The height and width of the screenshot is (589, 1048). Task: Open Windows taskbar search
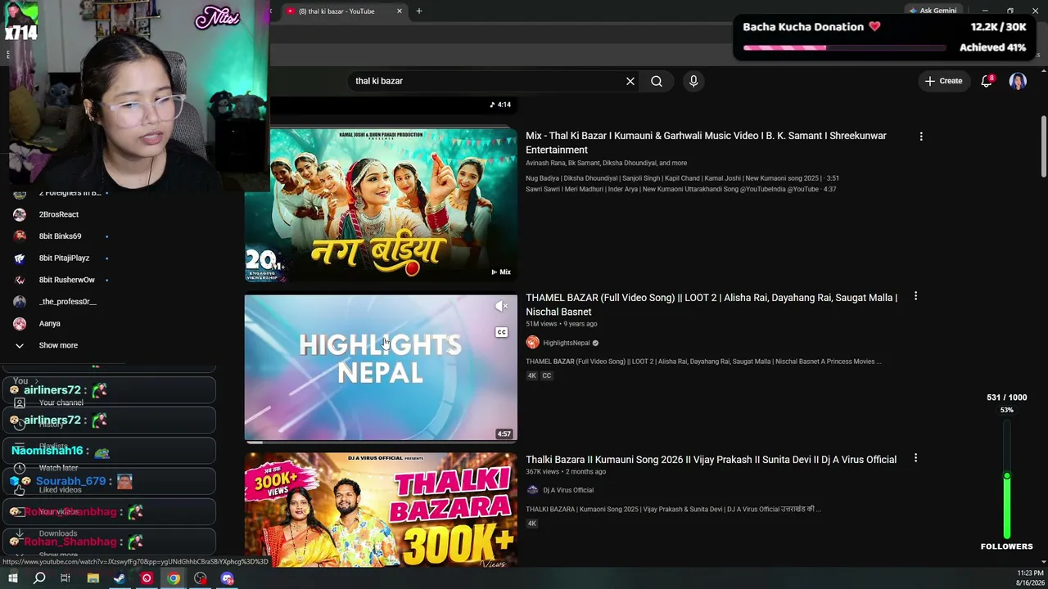pyautogui.click(x=39, y=578)
